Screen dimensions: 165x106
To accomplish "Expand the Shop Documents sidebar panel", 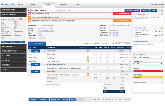I will [13, 46].
